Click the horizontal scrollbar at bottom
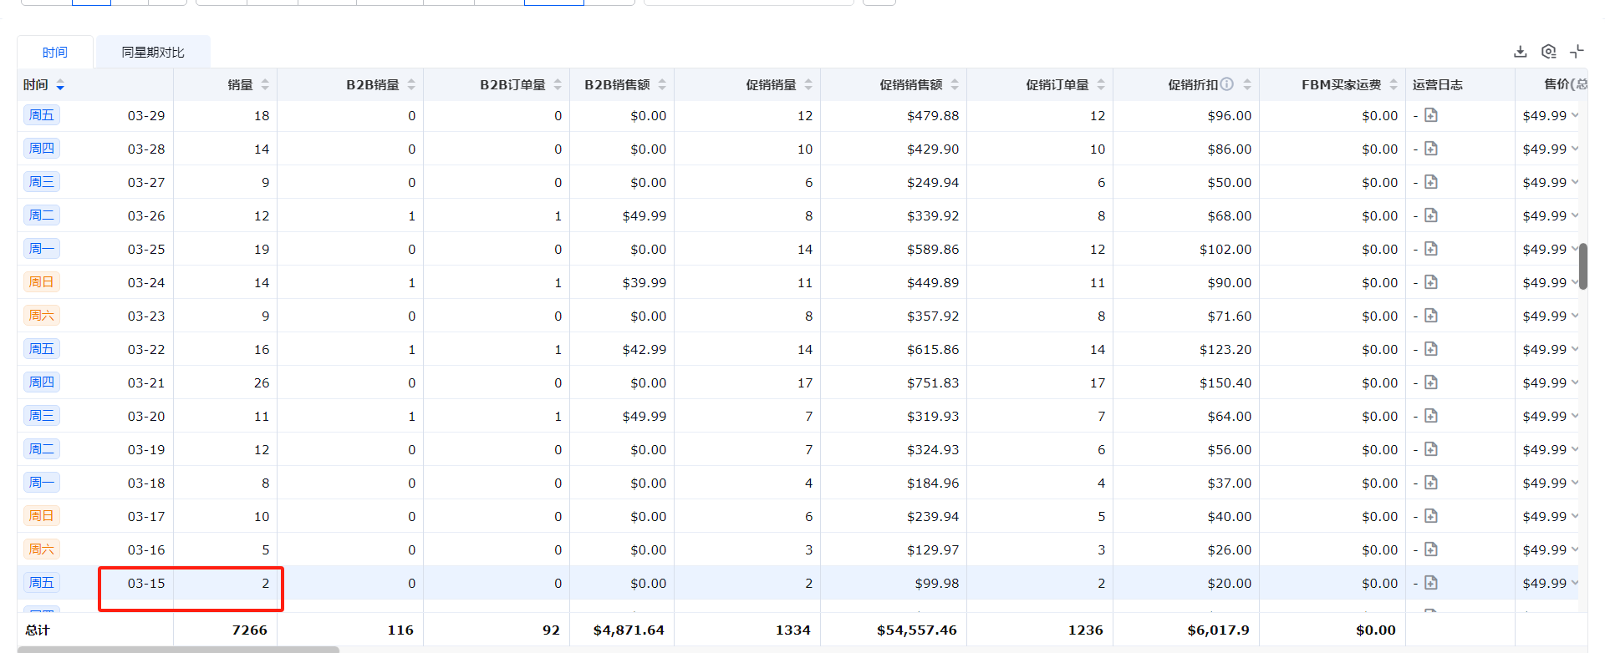This screenshot has height=653, width=1605. tap(178, 649)
